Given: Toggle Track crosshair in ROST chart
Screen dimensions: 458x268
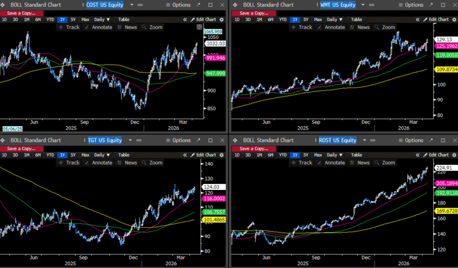Looking at the screenshot, I should [302, 163].
